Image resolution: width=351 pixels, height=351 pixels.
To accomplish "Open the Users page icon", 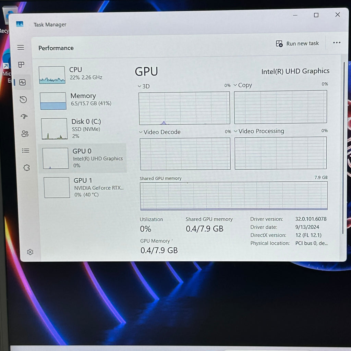I will [25, 134].
